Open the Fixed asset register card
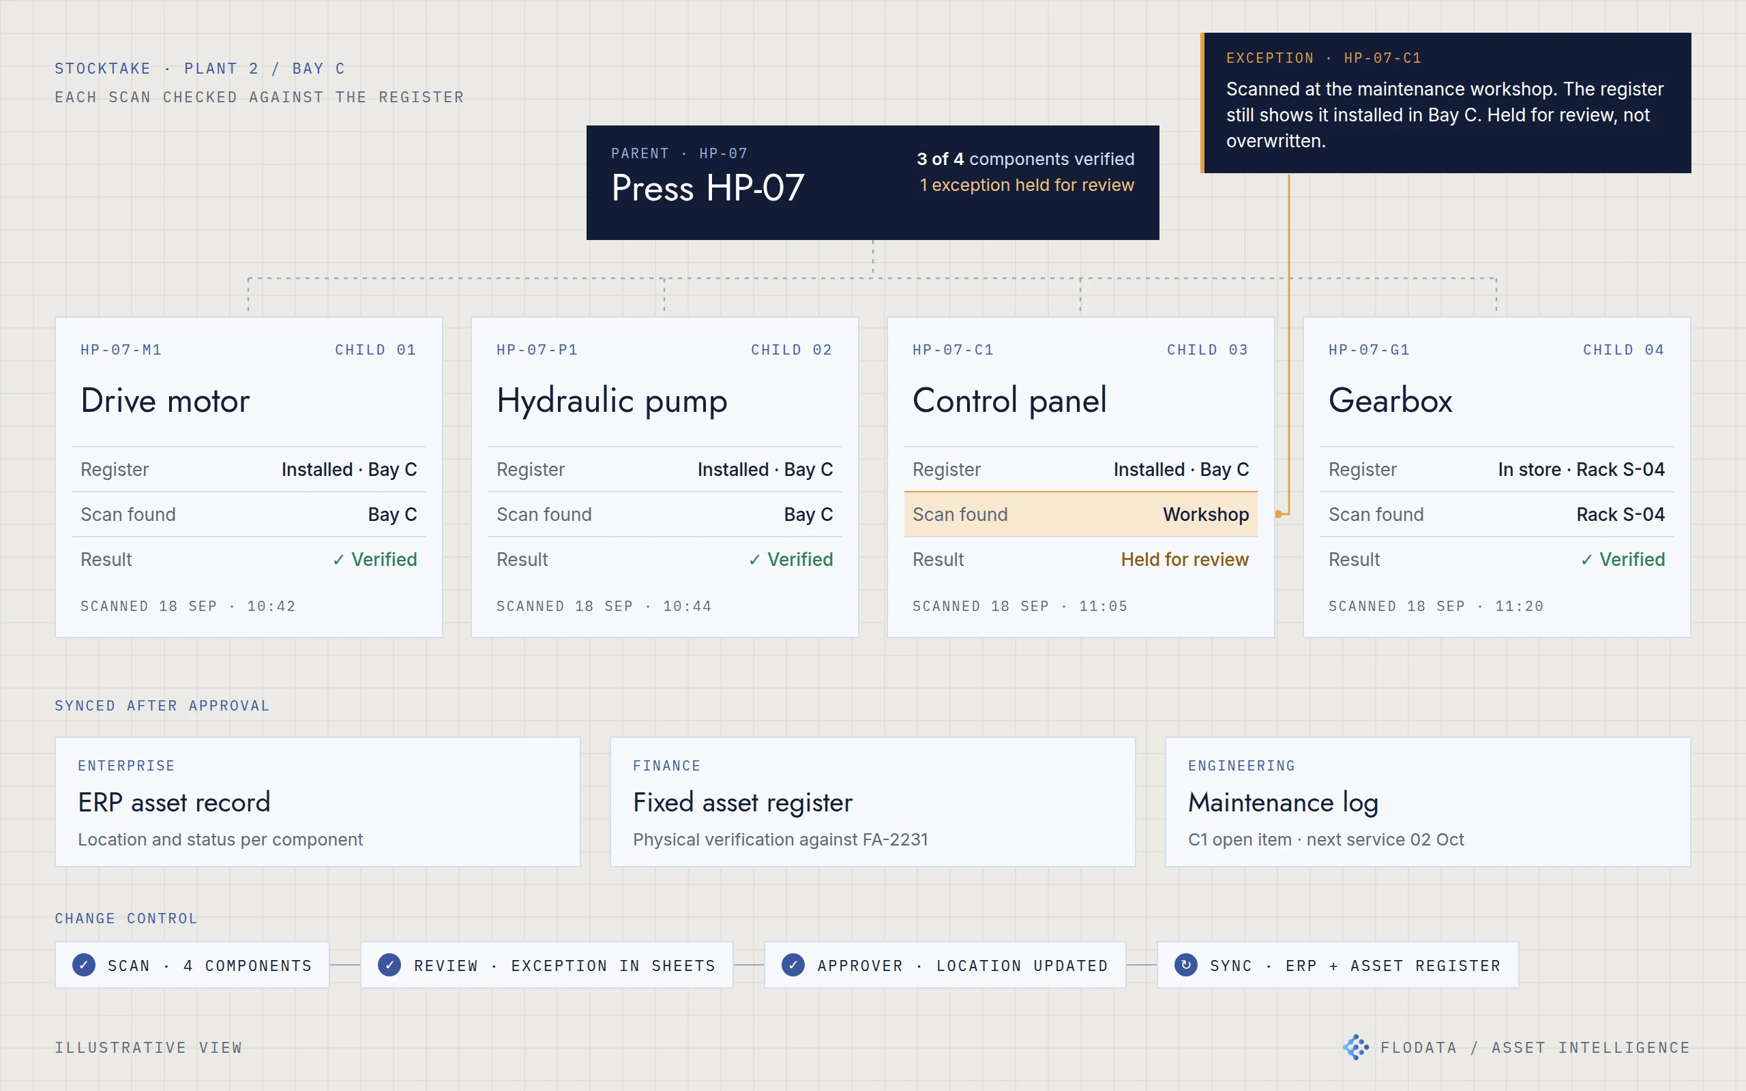Image resolution: width=1746 pixels, height=1091 pixels. 872,802
